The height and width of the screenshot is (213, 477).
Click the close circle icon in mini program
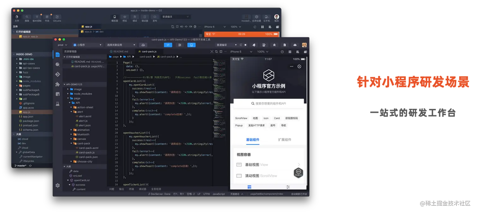click(299, 66)
